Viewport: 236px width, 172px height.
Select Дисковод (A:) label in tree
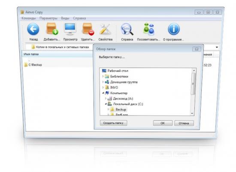pyautogui.click(x=123, y=98)
